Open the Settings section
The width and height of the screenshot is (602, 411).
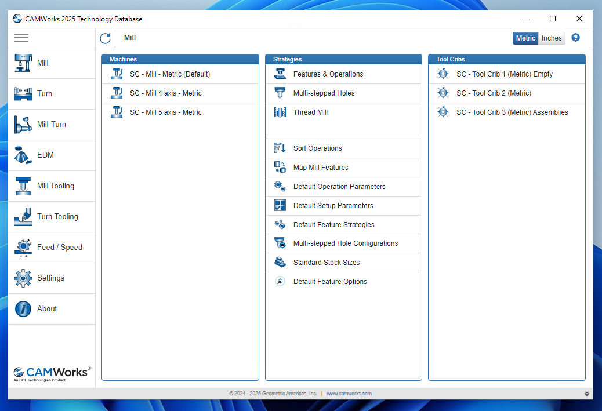point(50,278)
